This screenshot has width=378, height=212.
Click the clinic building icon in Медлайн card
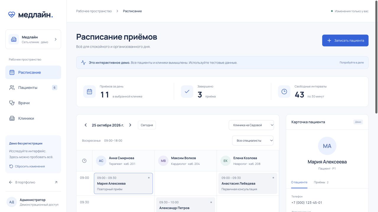click(14, 39)
